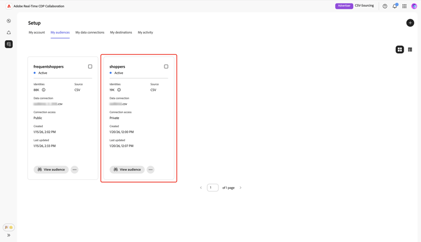Open the help question mark icon
421x242 pixels.
[385, 6]
